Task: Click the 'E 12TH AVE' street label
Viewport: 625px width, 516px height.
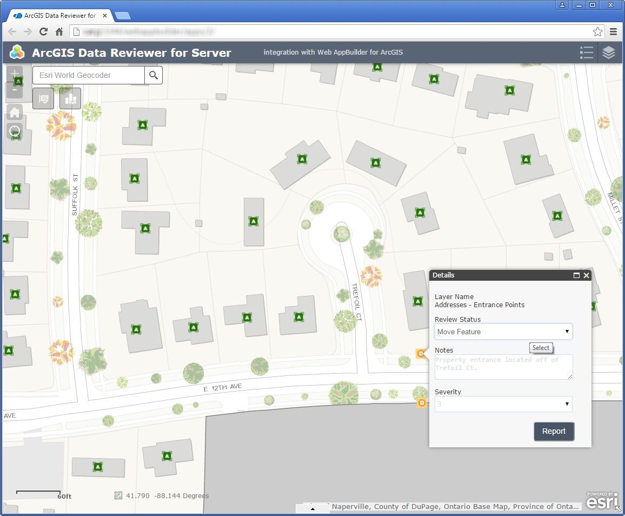Action: 222,388
